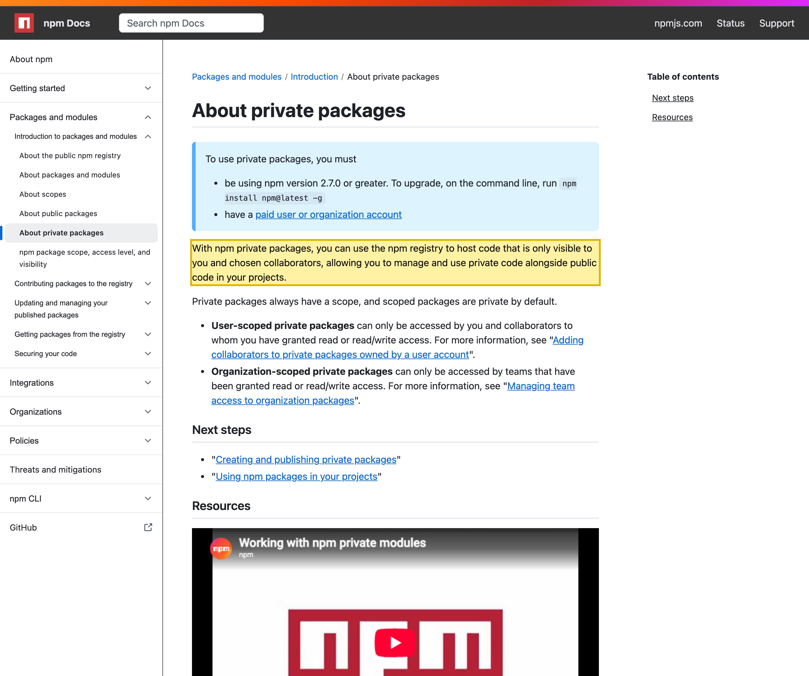Screen dimensions: 809x676
Task: Open Using npm packages in your projects link
Action: (296, 477)
